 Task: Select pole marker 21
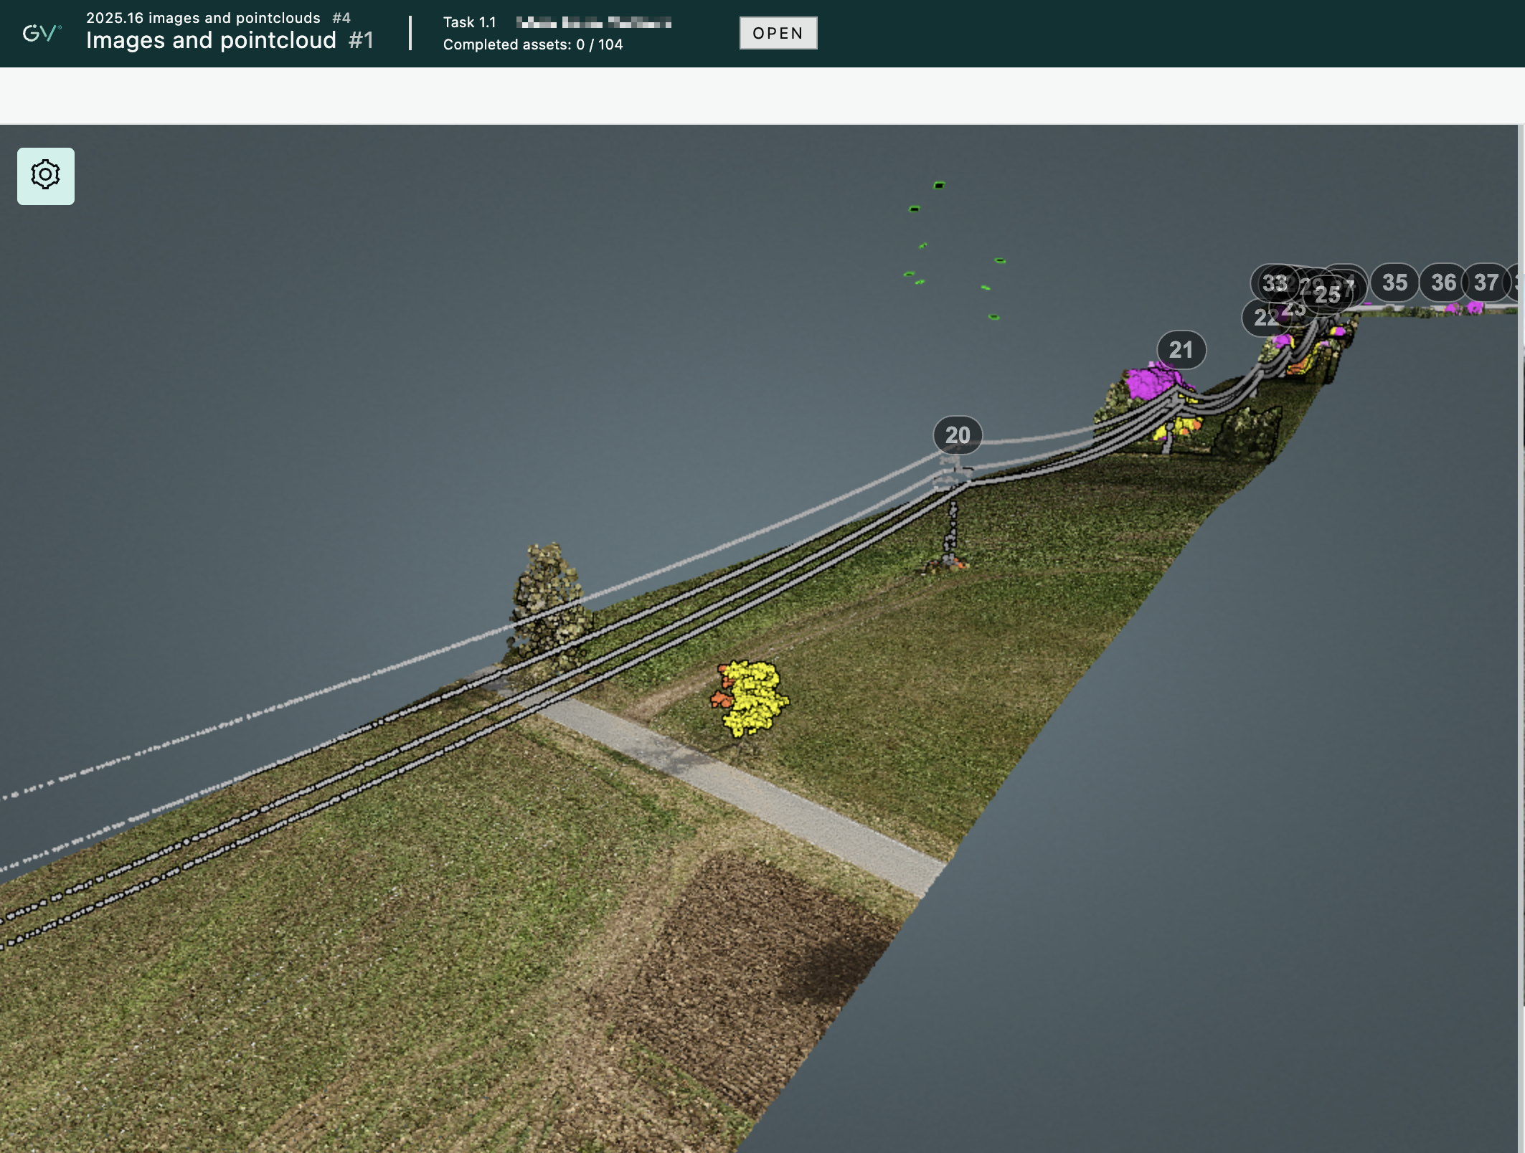tap(1181, 350)
